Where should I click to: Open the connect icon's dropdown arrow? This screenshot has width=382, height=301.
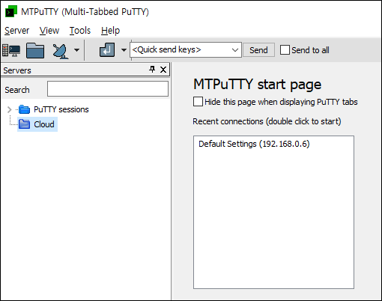[77, 50]
